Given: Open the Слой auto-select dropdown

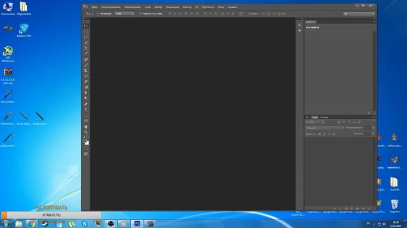Looking at the screenshot, I should pos(125,13).
